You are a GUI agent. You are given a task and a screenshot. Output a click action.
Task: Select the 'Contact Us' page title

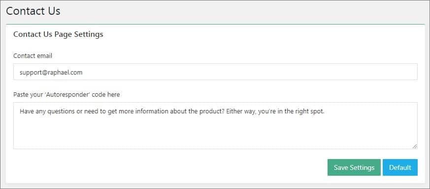33,11
